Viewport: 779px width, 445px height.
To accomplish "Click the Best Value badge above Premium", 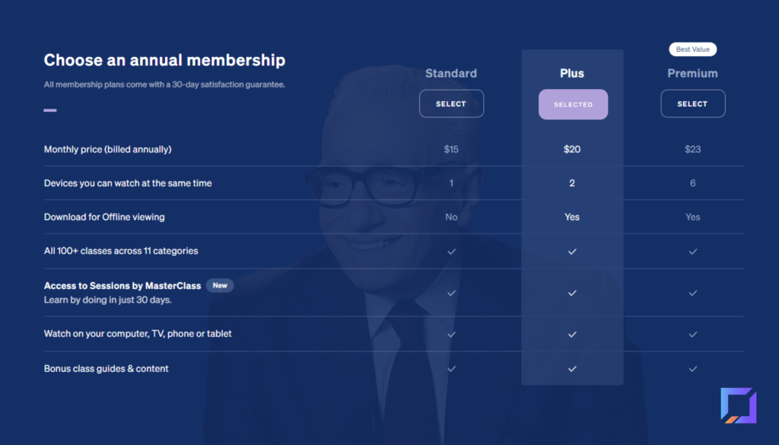I will click(692, 49).
